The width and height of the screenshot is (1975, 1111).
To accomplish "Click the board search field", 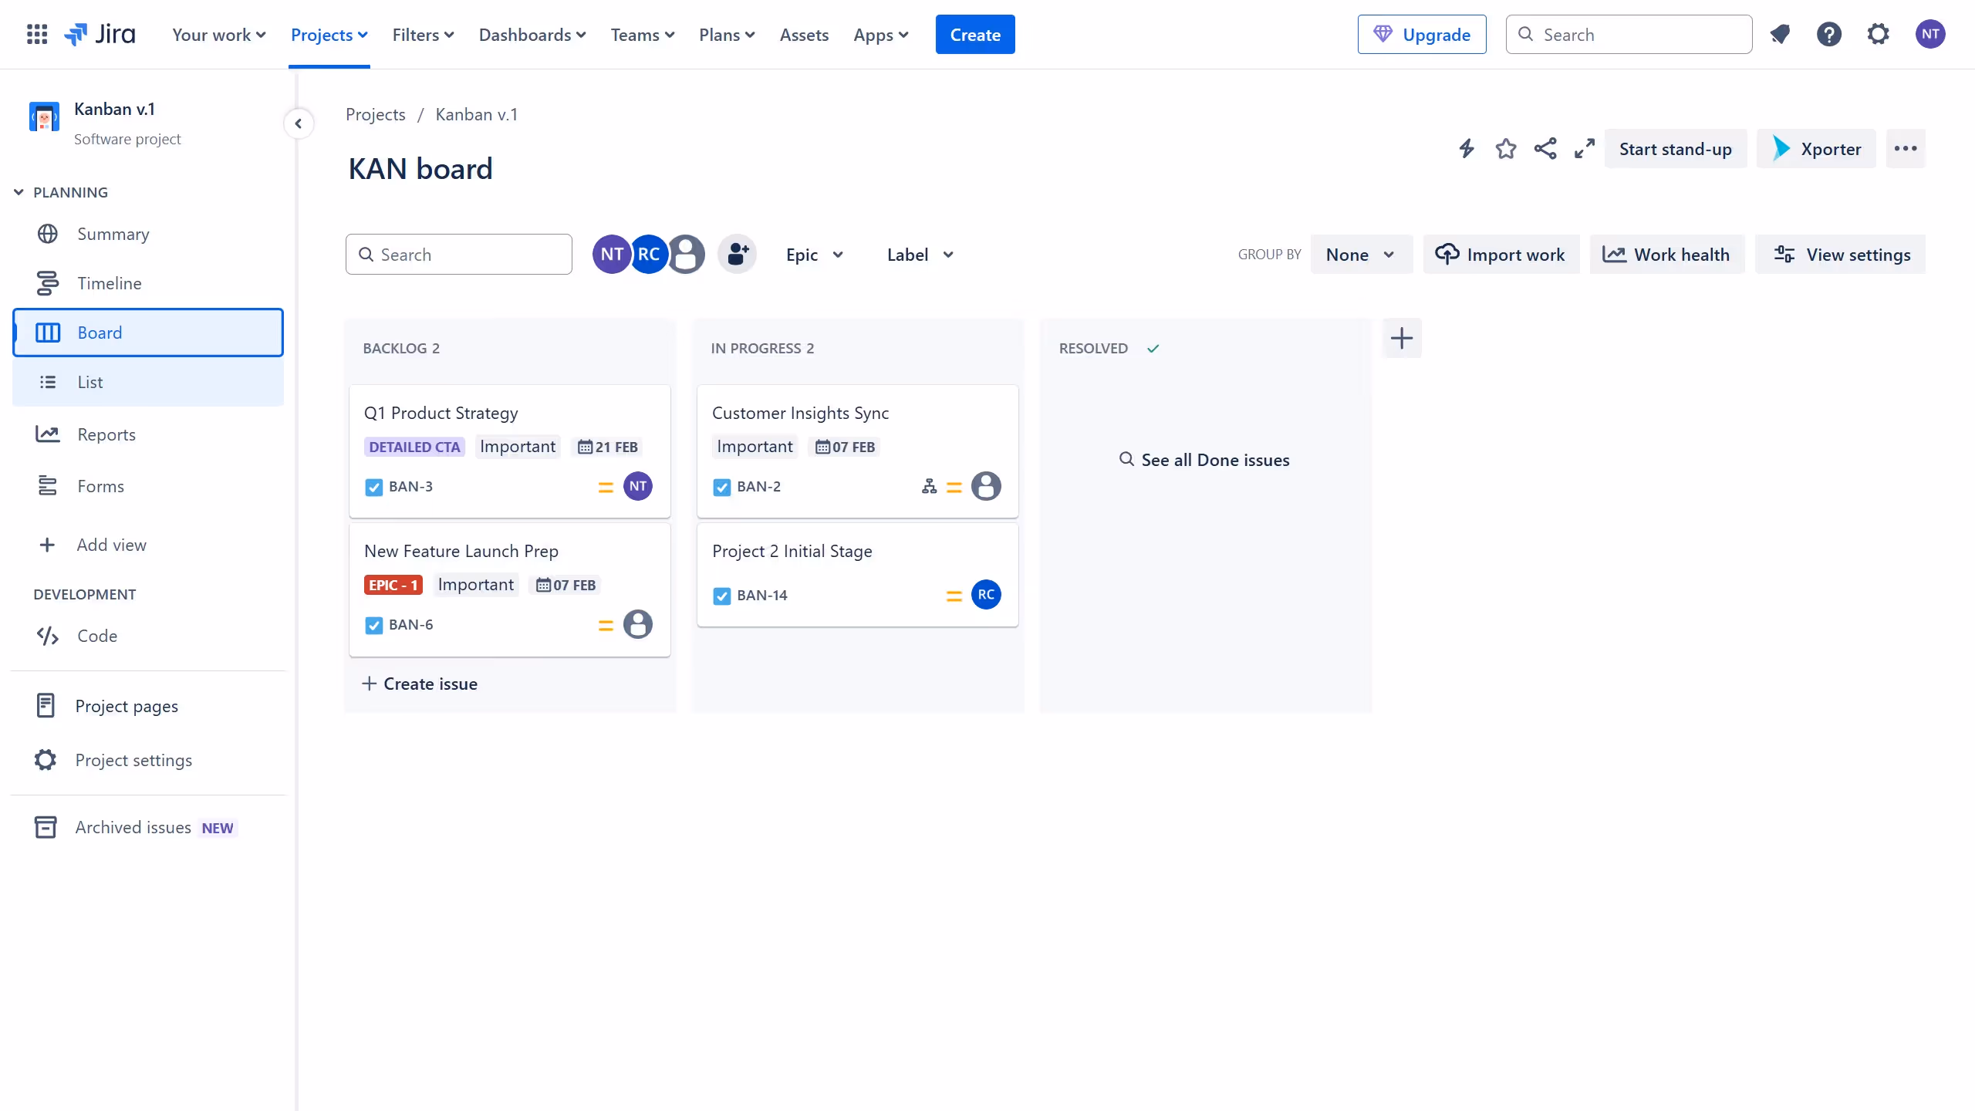I will click(x=458, y=254).
